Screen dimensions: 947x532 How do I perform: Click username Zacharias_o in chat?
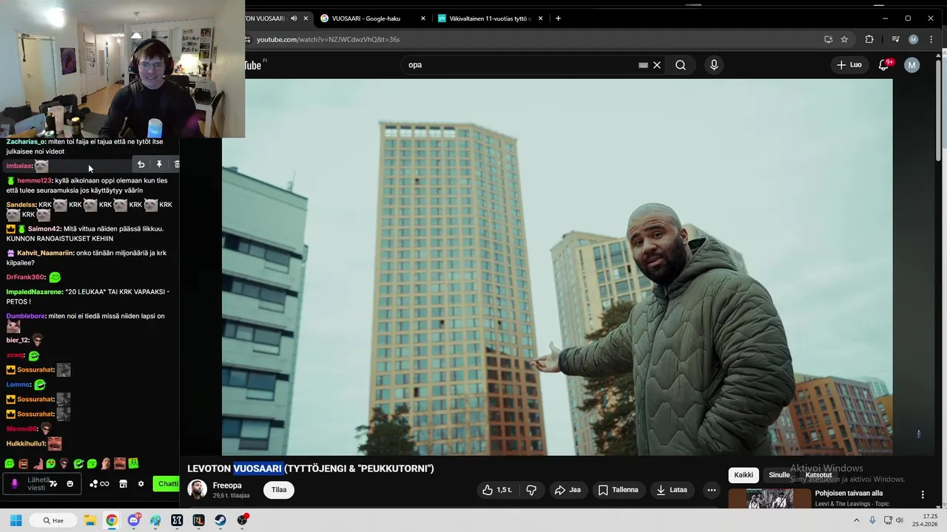26,141
